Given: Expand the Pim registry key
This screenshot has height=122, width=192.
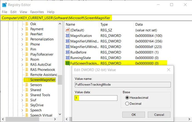Looking at the screenshot, I should (22, 49).
